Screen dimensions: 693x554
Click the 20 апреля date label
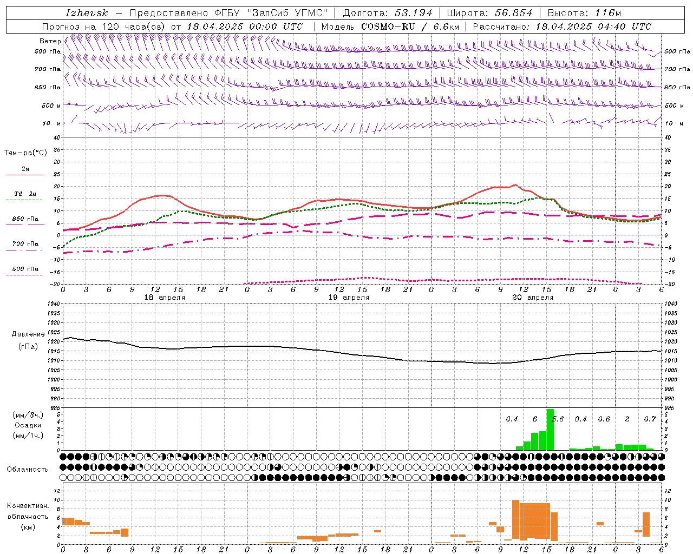(533, 298)
